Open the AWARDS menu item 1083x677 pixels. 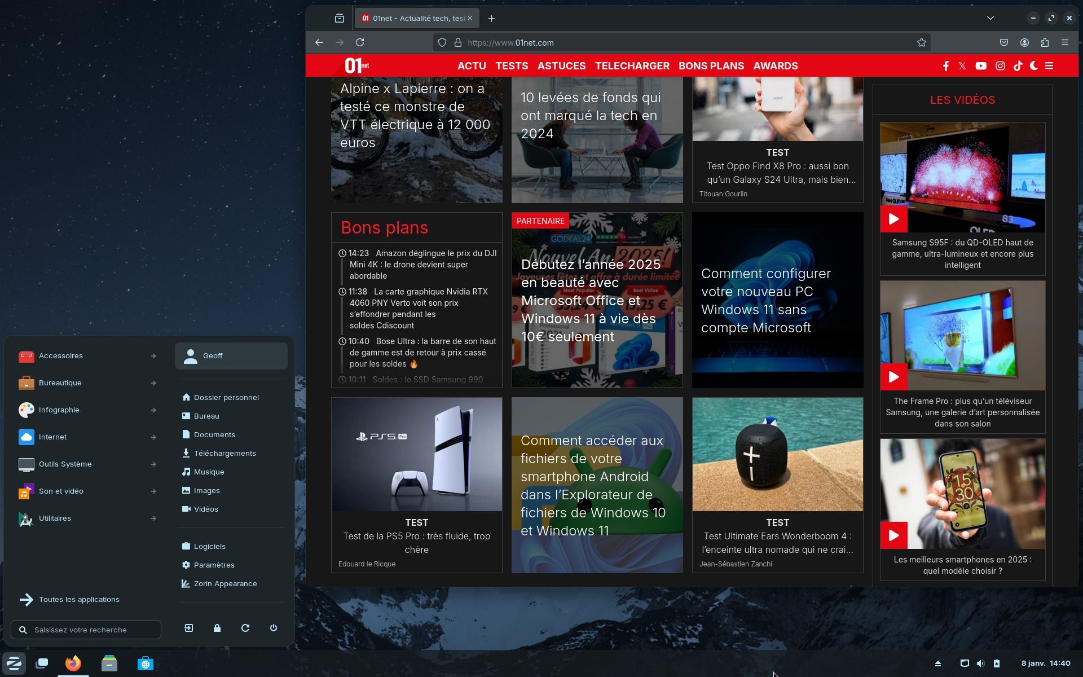click(x=775, y=66)
